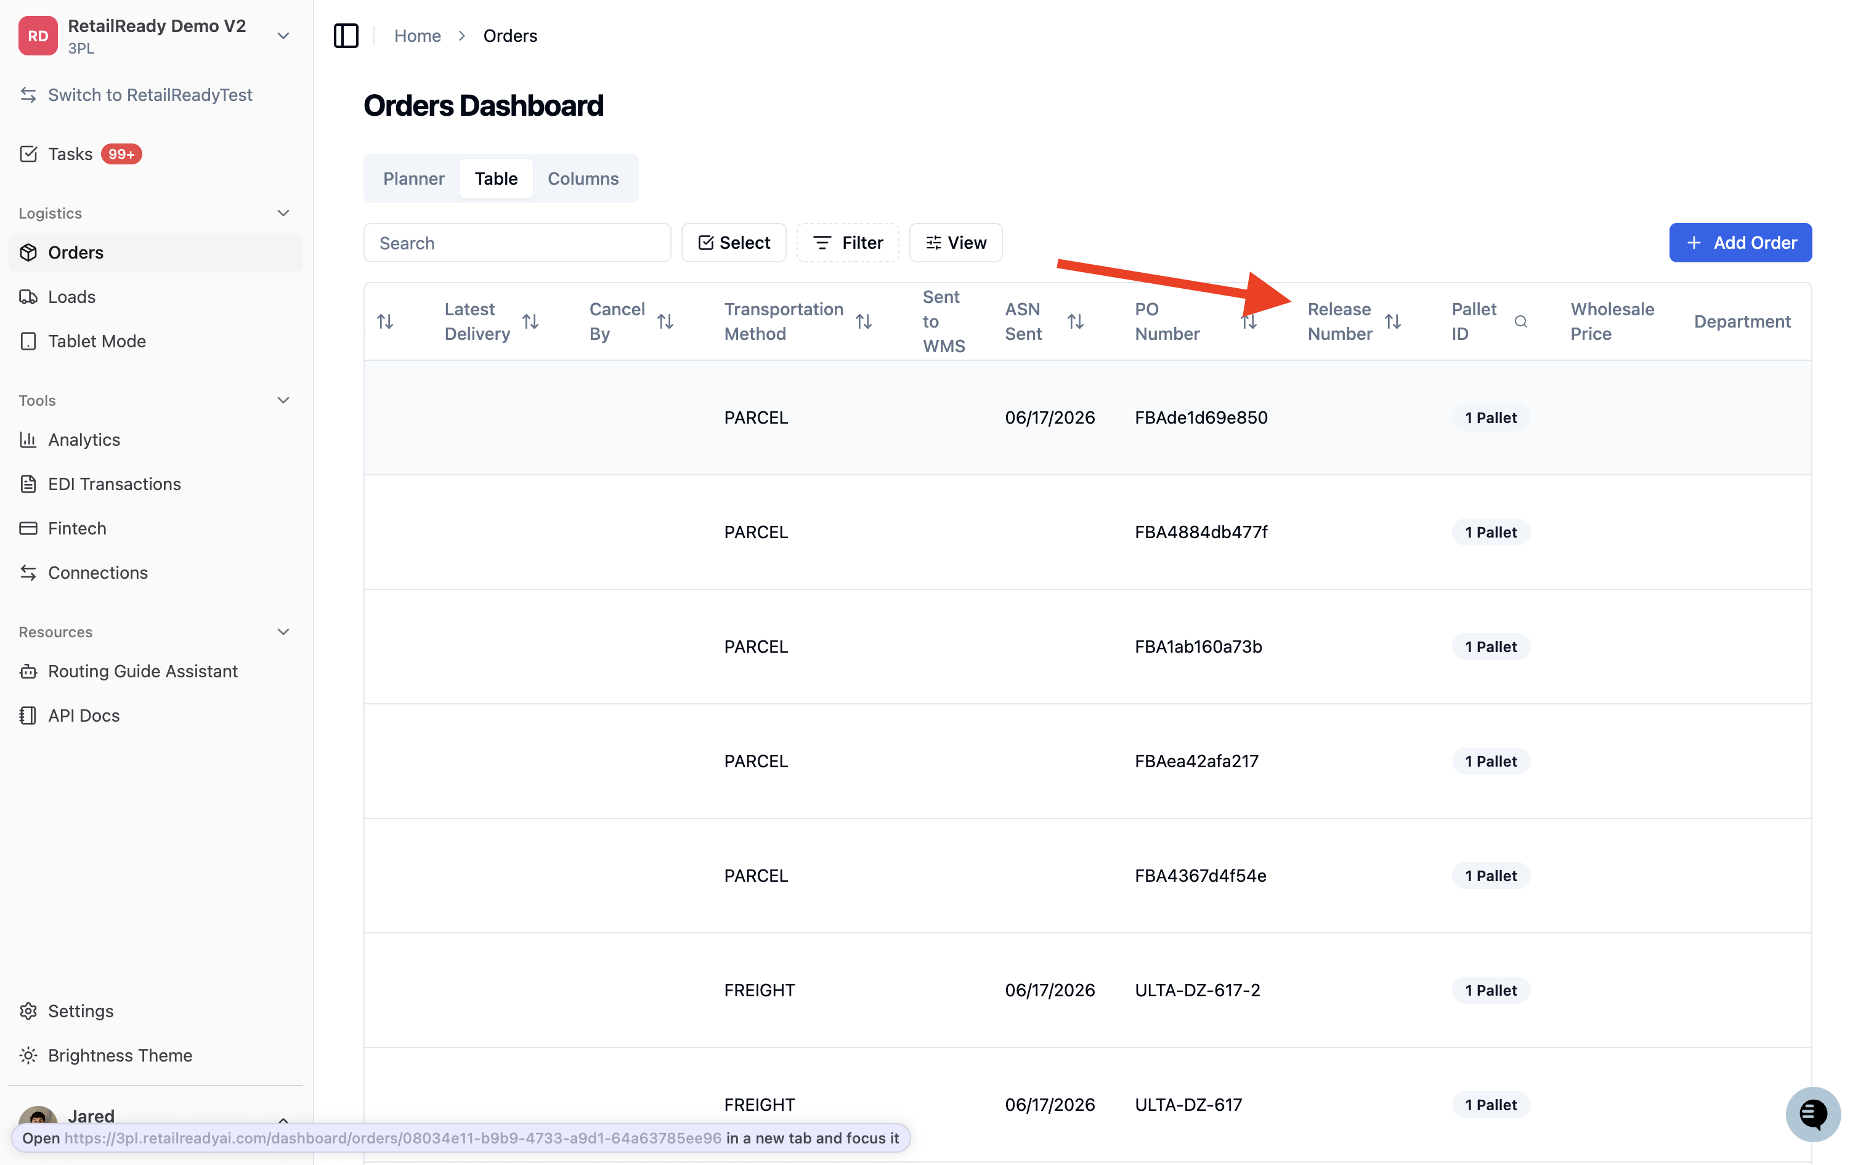Sort by ASN Sent column
Image resolution: width=1858 pixels, height=1165 pixels.
click(1075, 321)
